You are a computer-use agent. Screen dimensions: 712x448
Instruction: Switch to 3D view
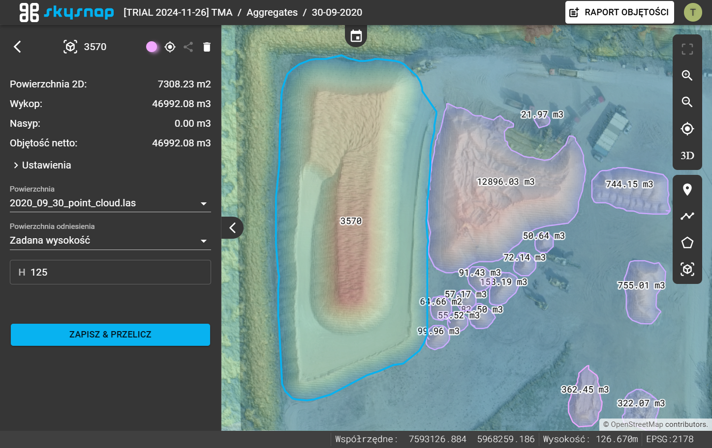pos(687,156)
